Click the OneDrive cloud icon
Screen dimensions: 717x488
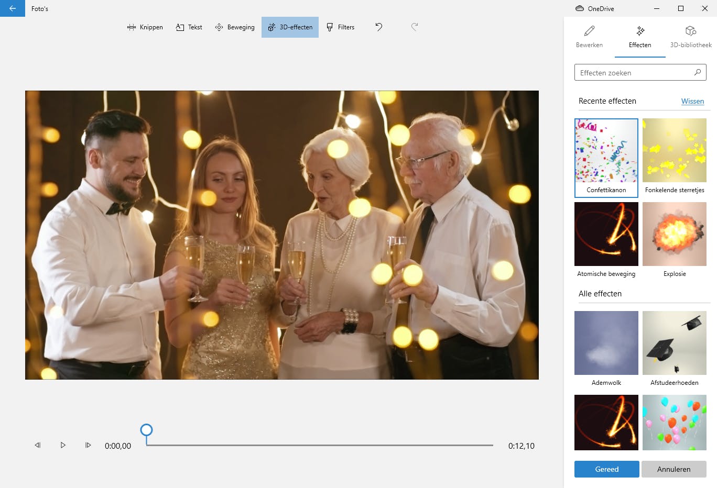click(580, 8)
